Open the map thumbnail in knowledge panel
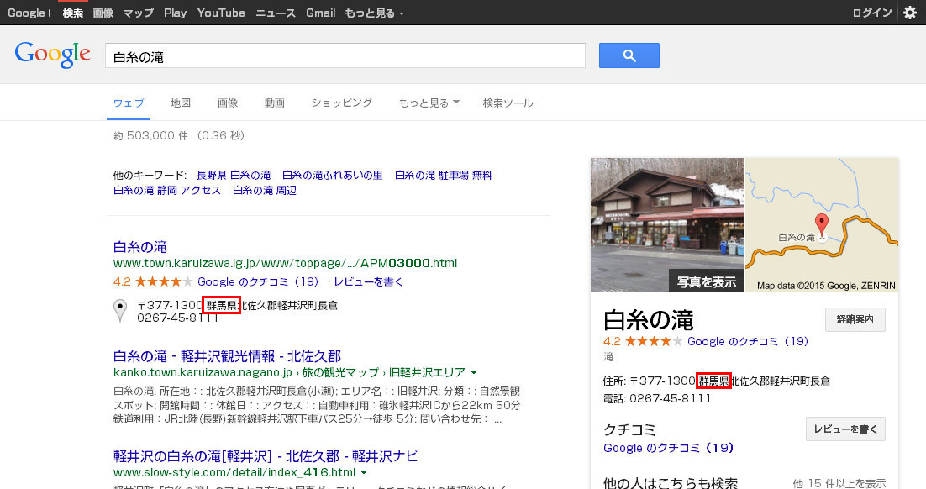 click(x=822, y=225)
